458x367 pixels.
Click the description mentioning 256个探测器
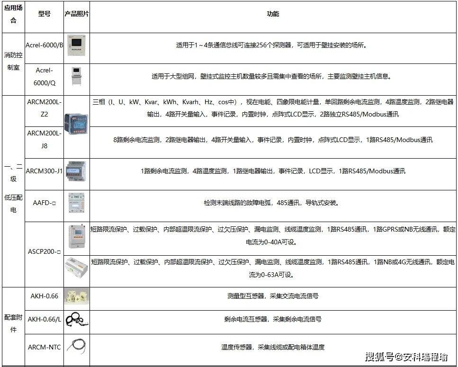pyautogui.click(x=273, y=45)
